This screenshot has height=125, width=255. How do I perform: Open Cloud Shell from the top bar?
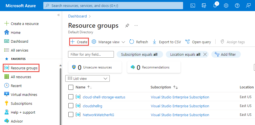pyautogui.click(x=193, y=6)
